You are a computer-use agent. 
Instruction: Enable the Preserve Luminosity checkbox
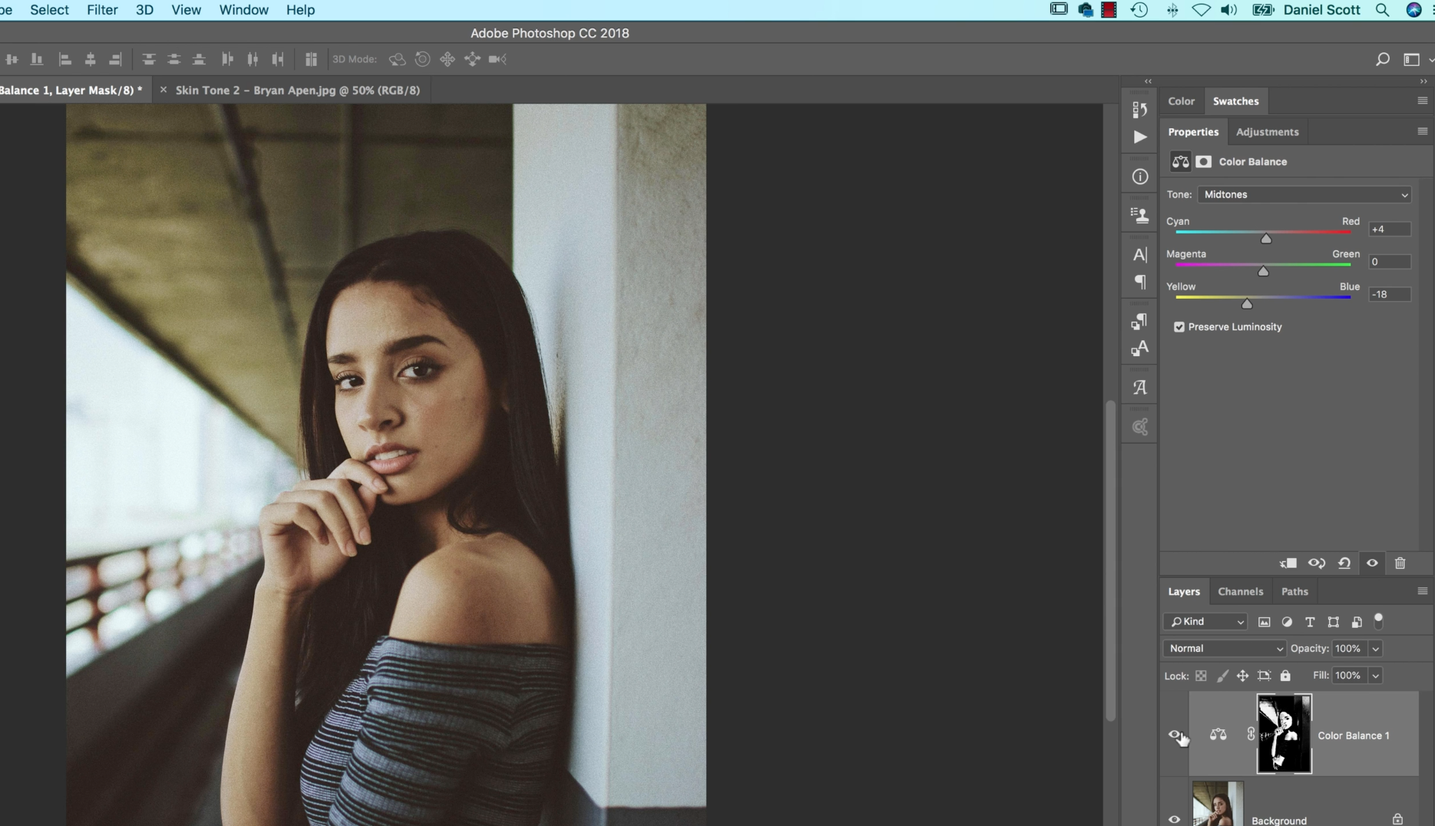[1180, 326]
